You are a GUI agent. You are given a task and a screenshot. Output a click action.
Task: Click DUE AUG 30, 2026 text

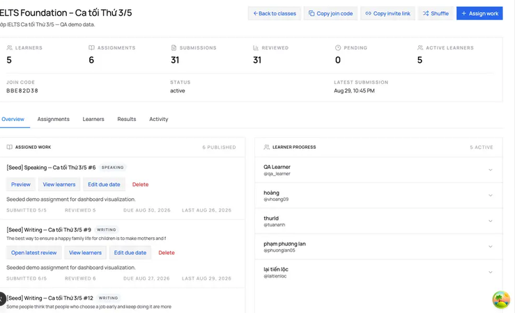tap(147, 210)
